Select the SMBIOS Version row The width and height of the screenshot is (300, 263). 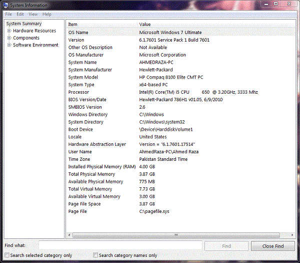[x=181, y=107]
